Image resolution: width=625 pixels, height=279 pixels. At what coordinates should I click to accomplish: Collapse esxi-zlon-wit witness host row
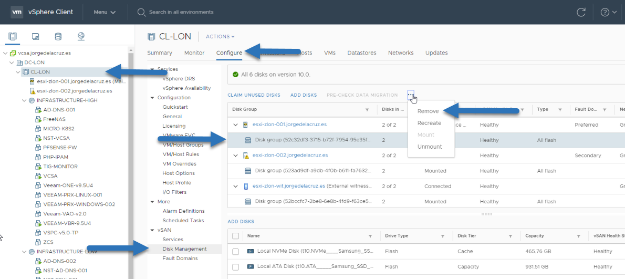236,186
